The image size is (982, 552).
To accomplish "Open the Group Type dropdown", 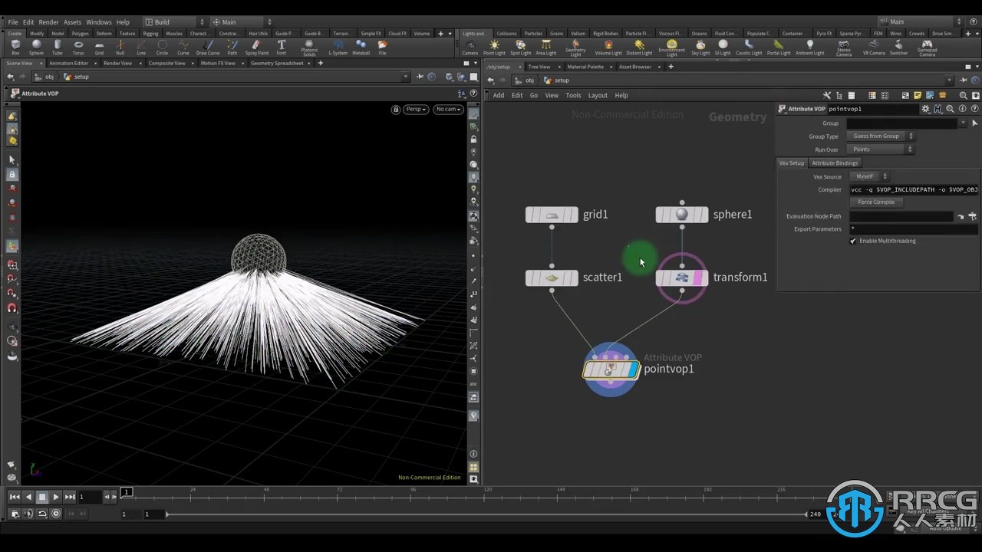I will click(x=881, y=136).
